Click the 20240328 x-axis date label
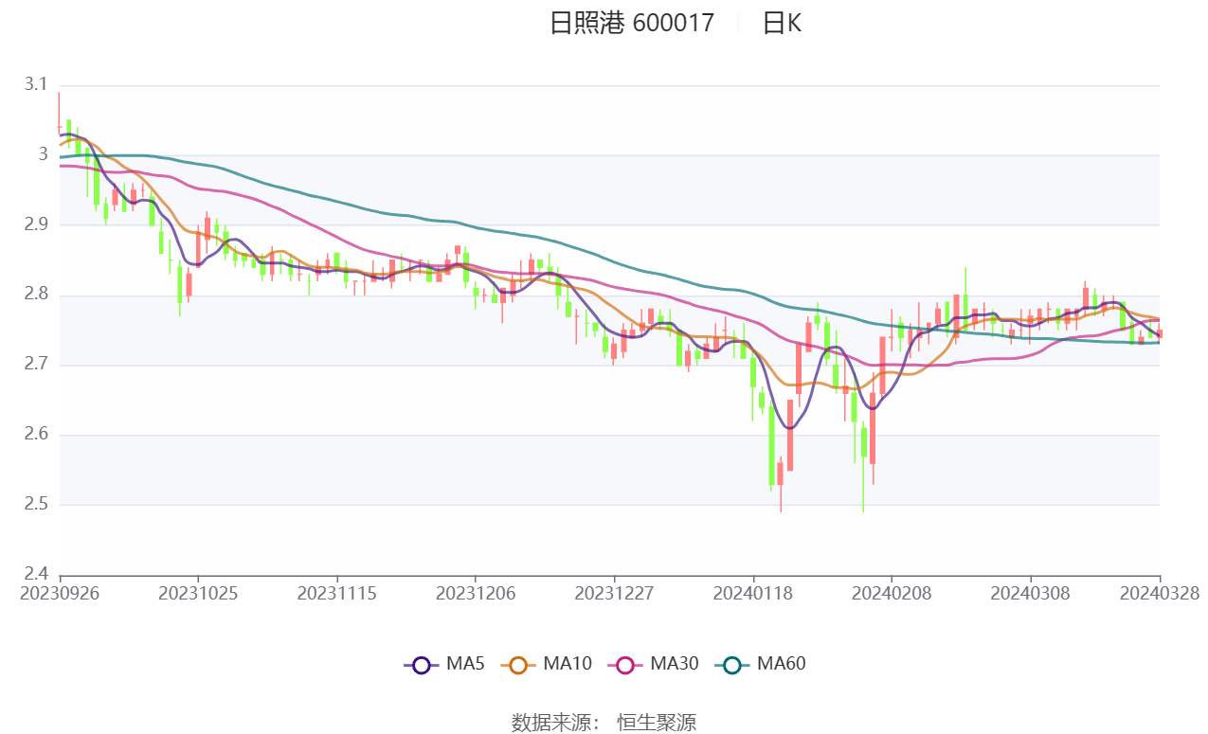 pyautogui.click(x=1160, y=593)
